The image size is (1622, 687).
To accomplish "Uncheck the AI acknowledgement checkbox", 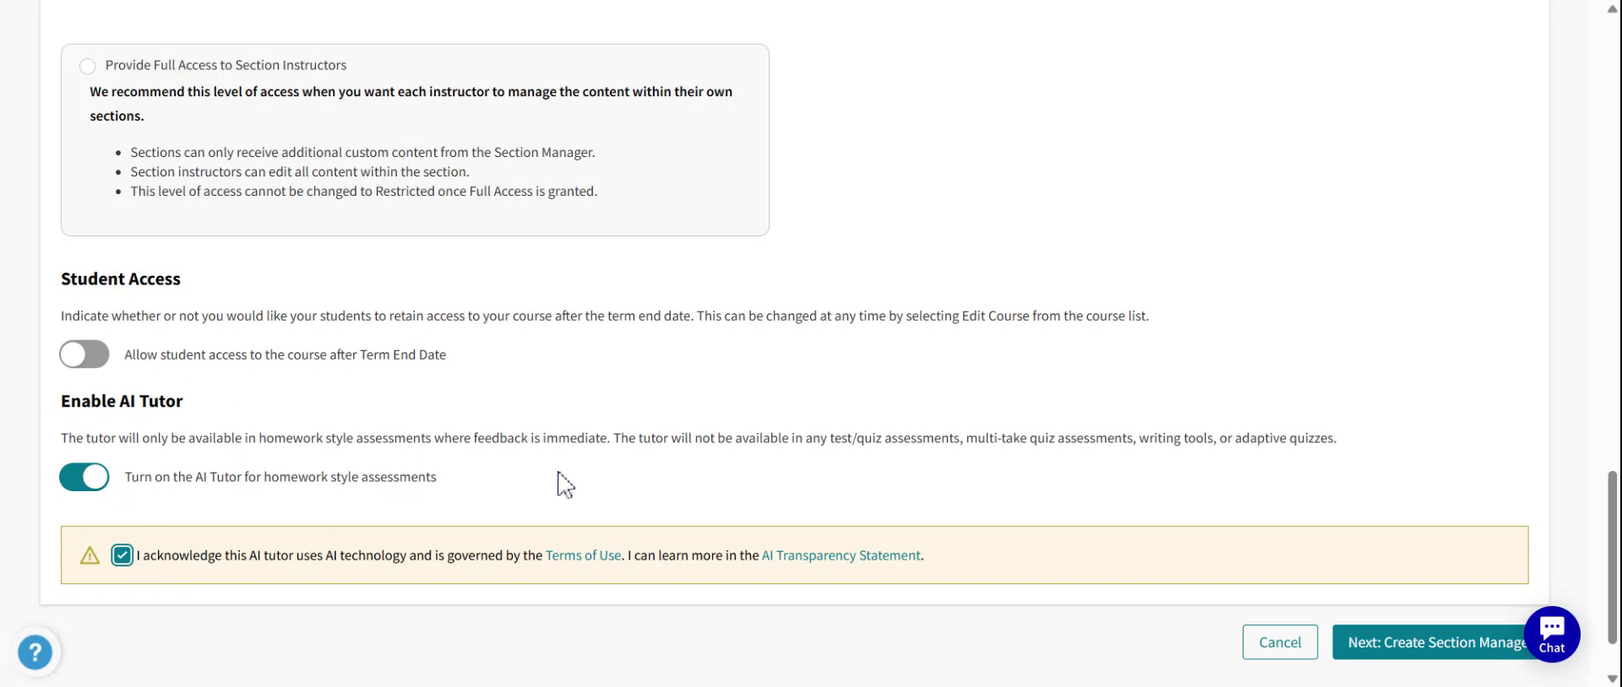I will point(122,555).
